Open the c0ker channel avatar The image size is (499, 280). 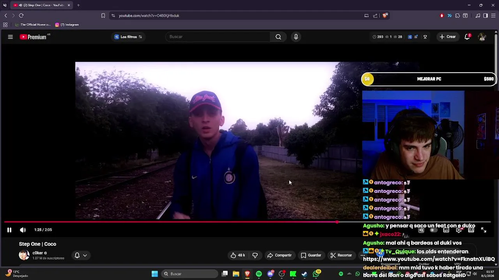pos(24,255)
